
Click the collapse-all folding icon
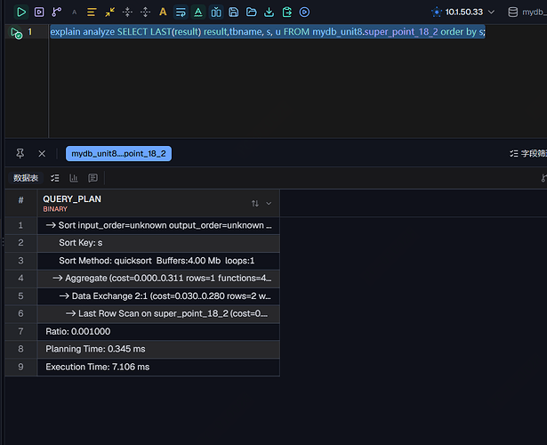pos(128,12)
